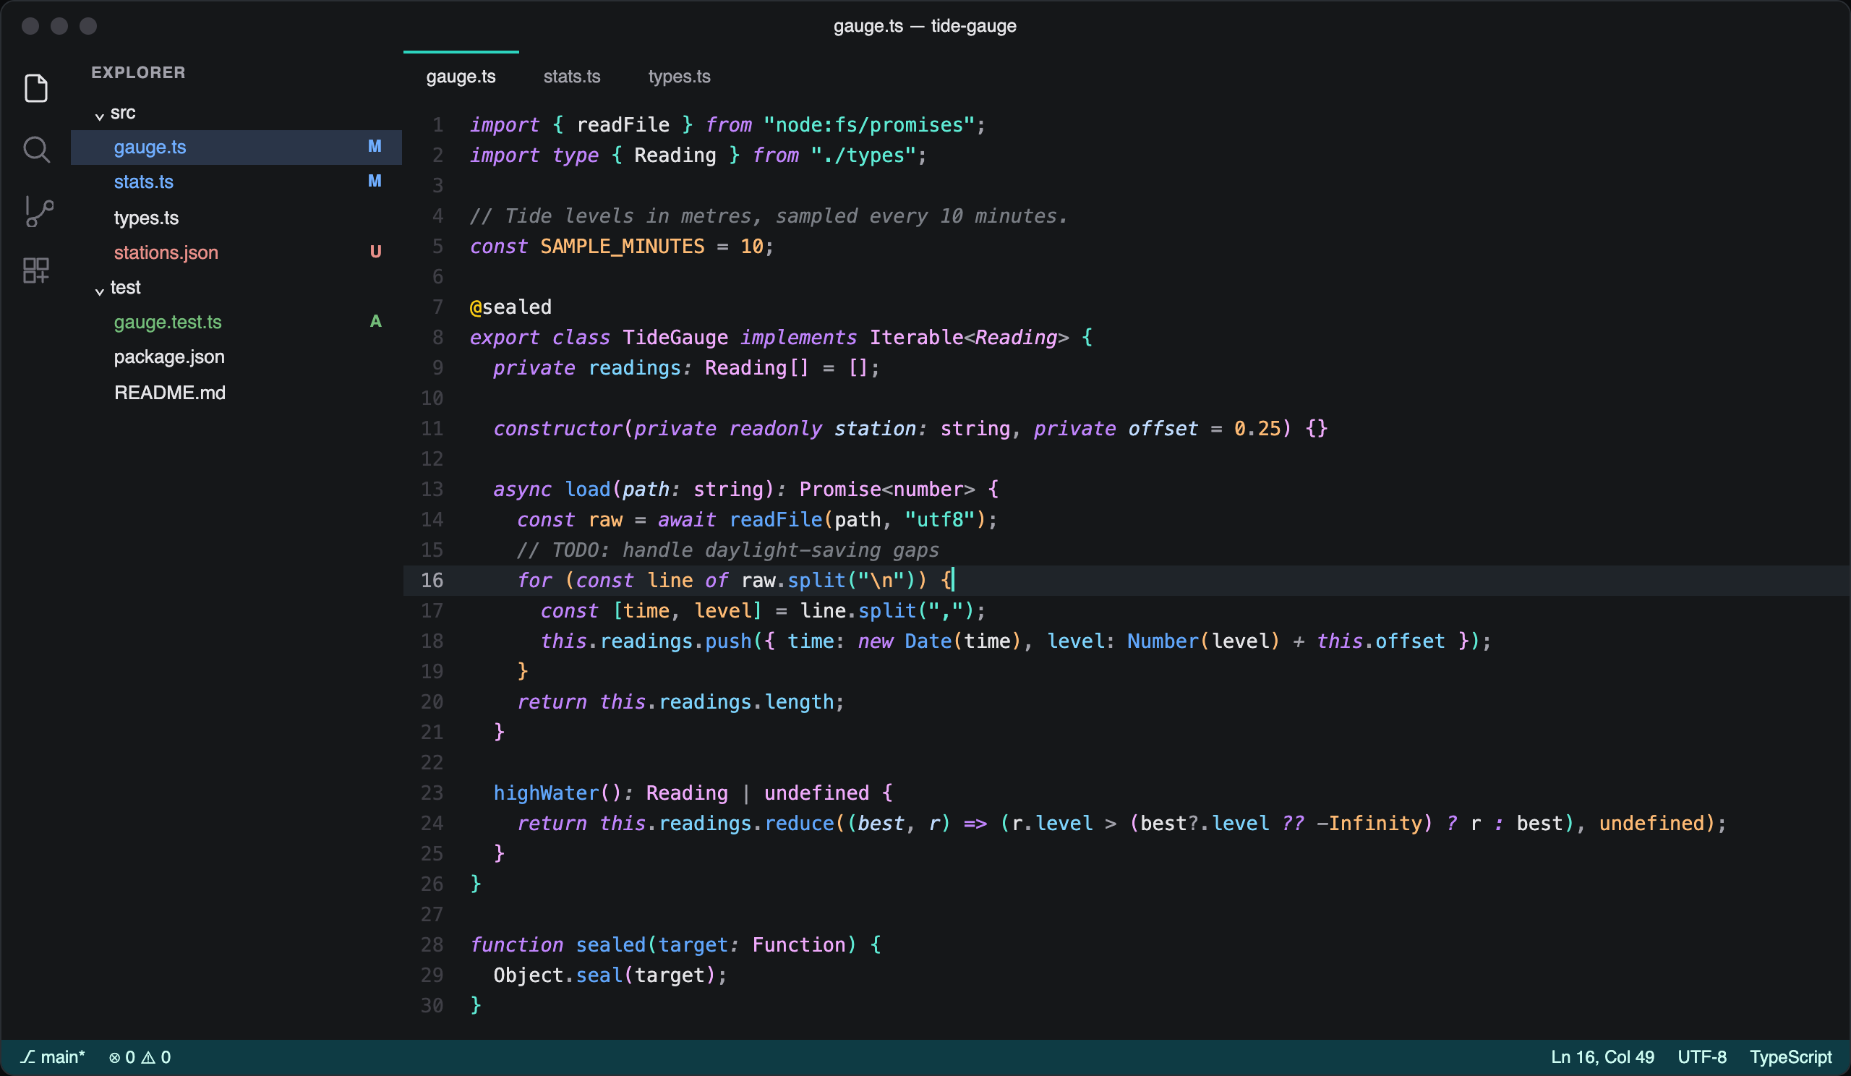Screen dimensions: 1851x1076
Task: Click the "node:fs/promises" import string
Action: pyautogui.click(x=869, y=125)
